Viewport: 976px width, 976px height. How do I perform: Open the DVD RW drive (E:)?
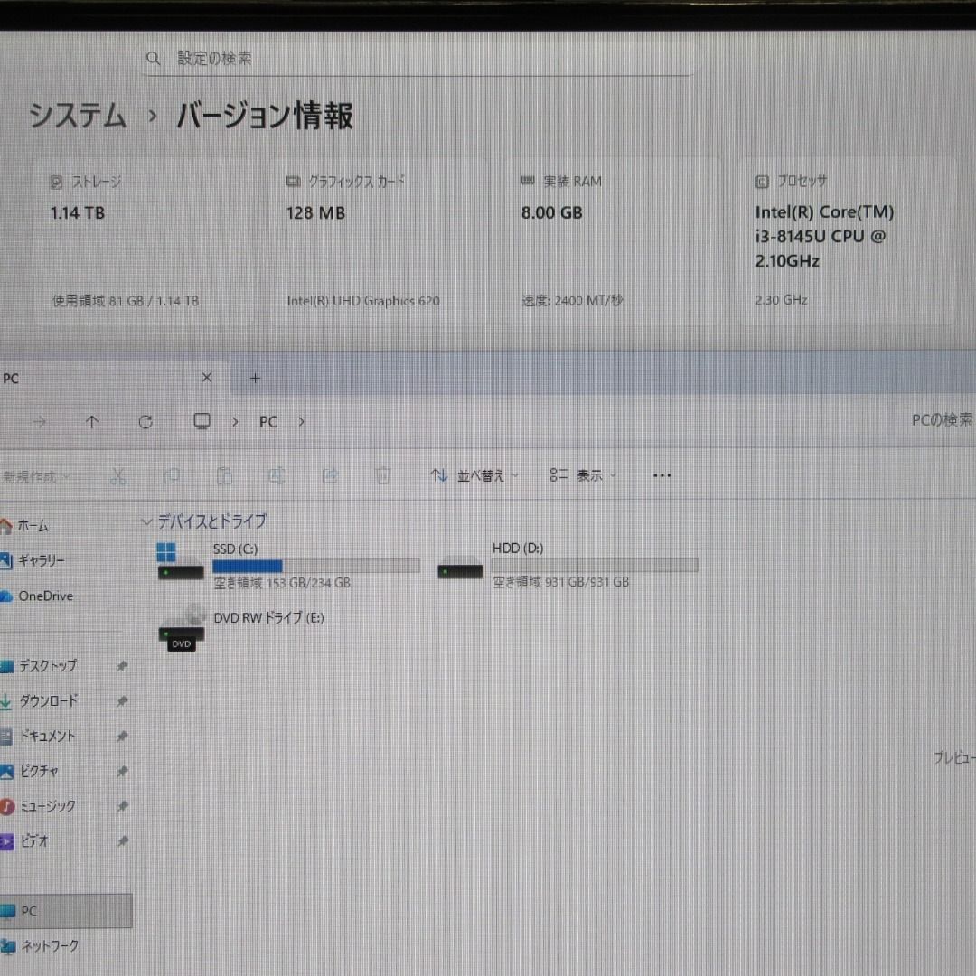(x=267, y=618)
